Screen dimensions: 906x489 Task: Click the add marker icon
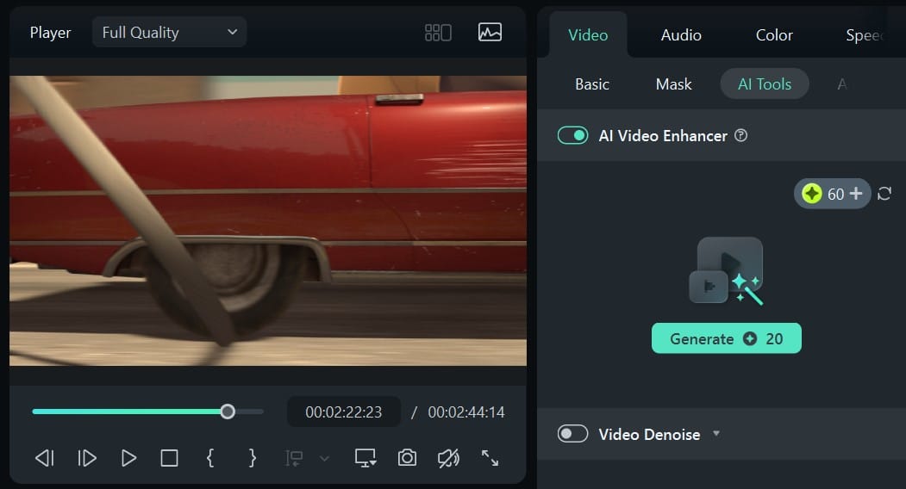pos(294,458)
